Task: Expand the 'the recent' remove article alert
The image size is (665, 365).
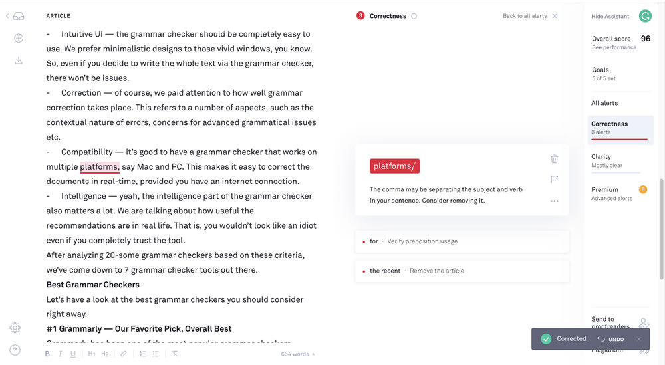Action: 462,271
